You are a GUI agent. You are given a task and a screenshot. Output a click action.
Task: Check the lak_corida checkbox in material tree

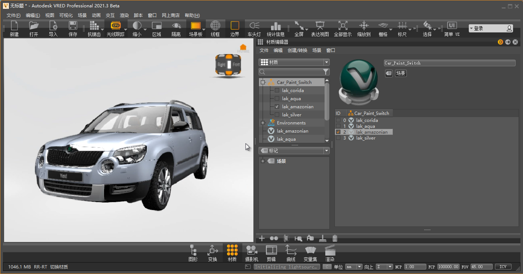[x=277, y=91]
